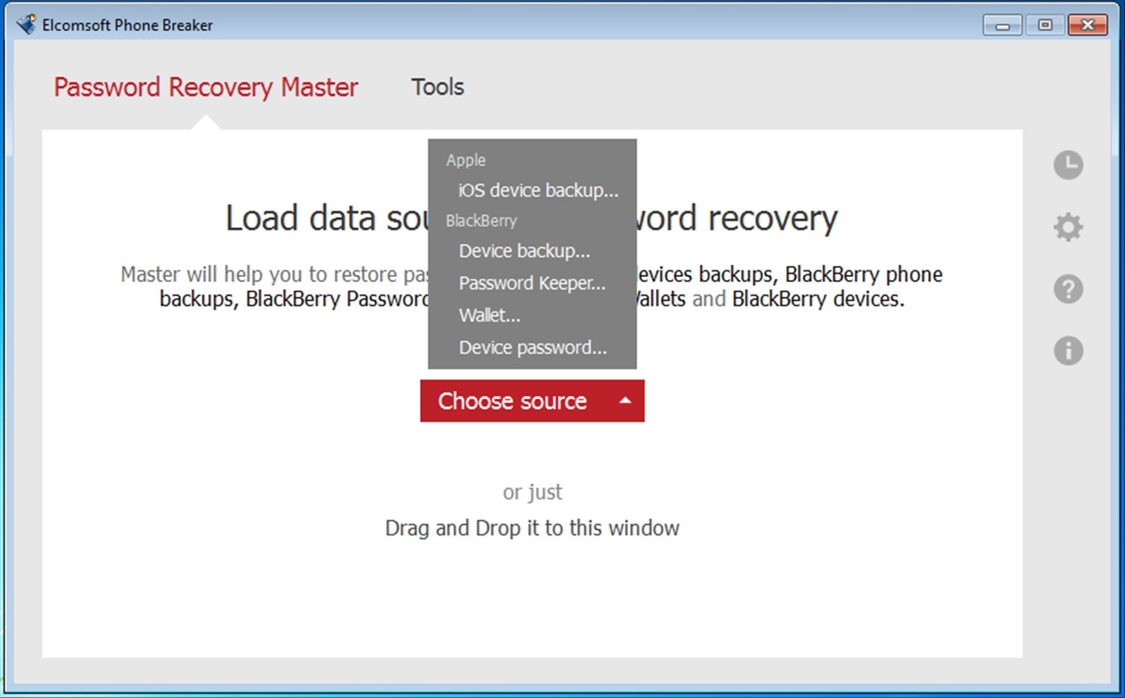1125x698 pixels.
Task: Maximize the Phone Breaker window
Action: pyautogui.click(x=1045, y=25)
